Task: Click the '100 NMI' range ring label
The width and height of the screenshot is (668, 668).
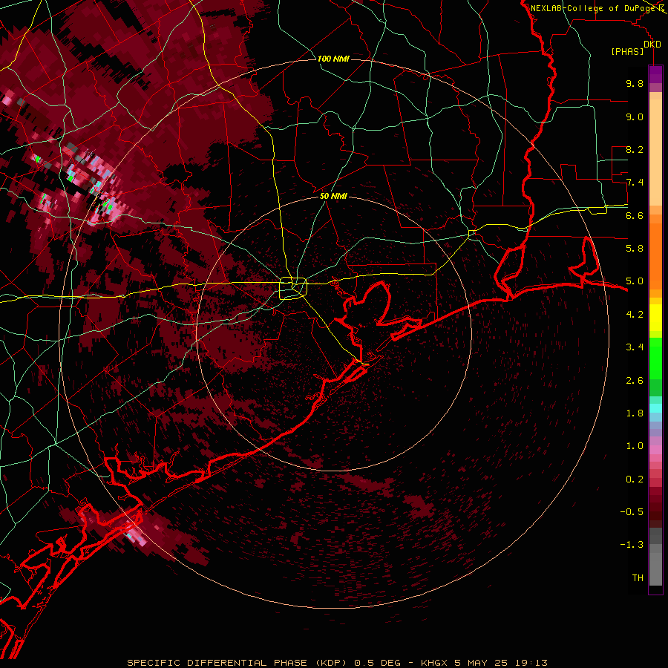Action: coord(333,59)
